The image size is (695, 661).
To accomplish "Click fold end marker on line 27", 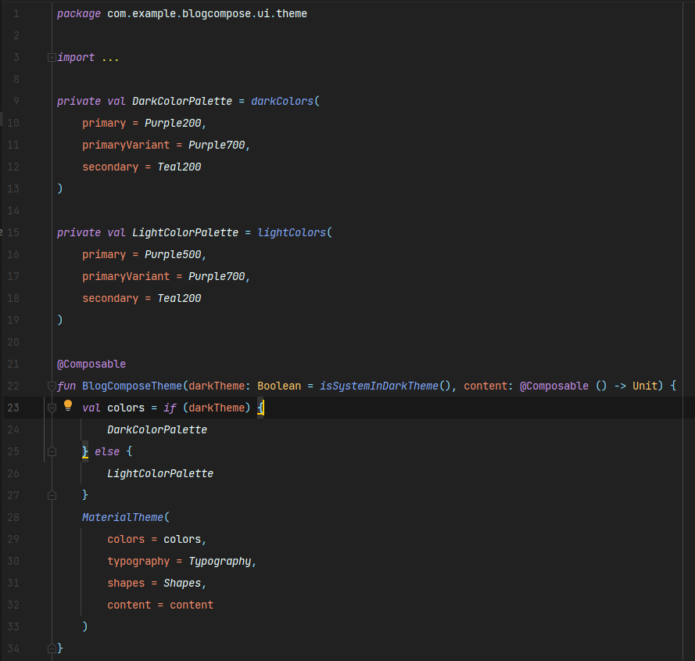I will (x=52, y=495).
